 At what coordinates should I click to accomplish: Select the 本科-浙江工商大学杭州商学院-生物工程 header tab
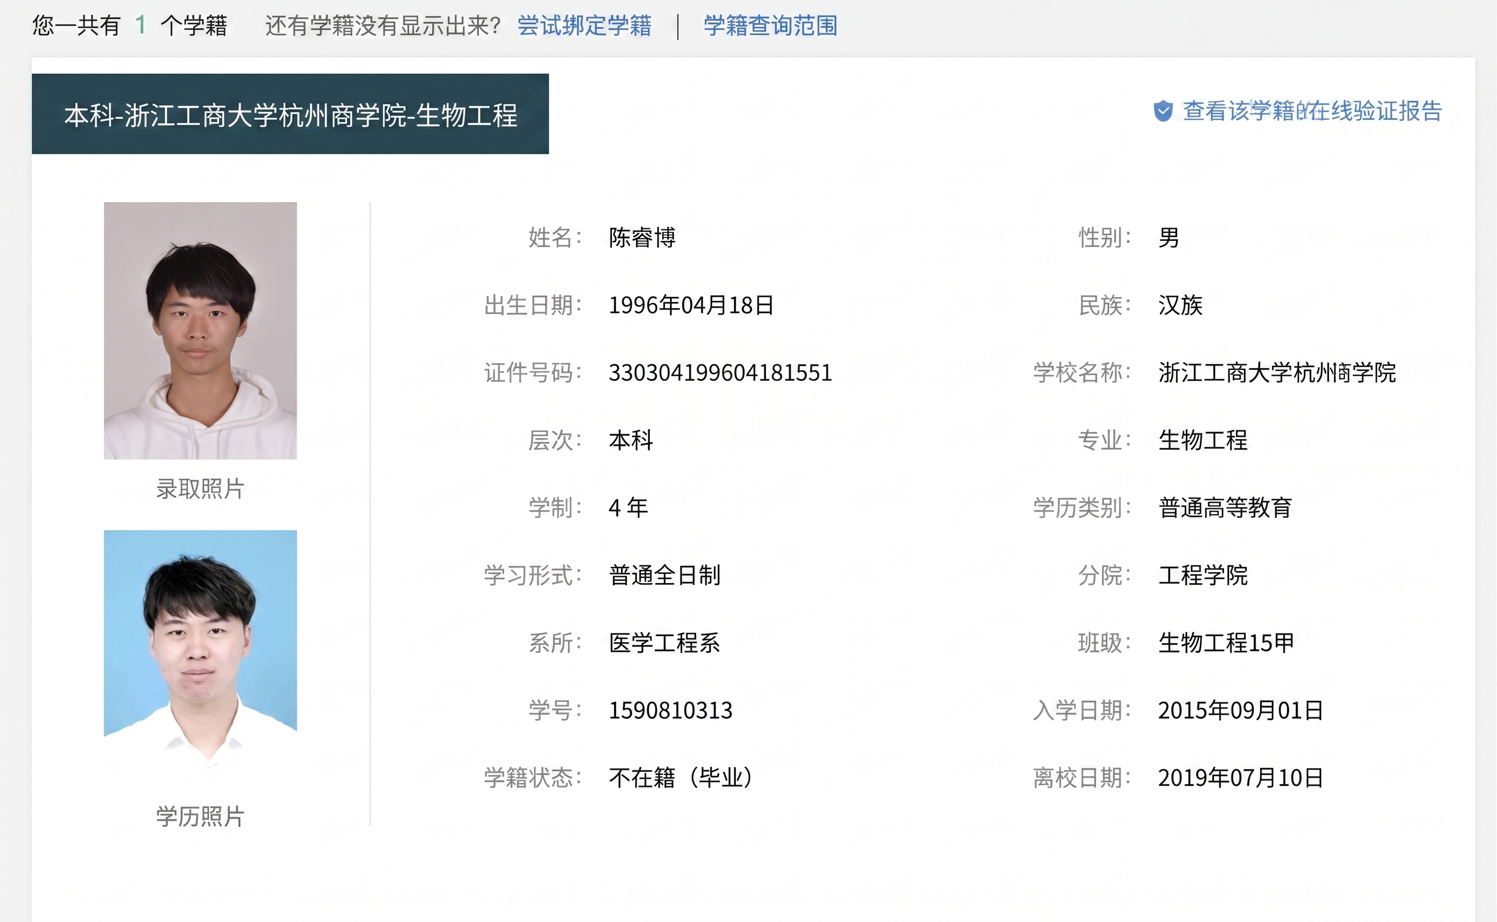290,114
